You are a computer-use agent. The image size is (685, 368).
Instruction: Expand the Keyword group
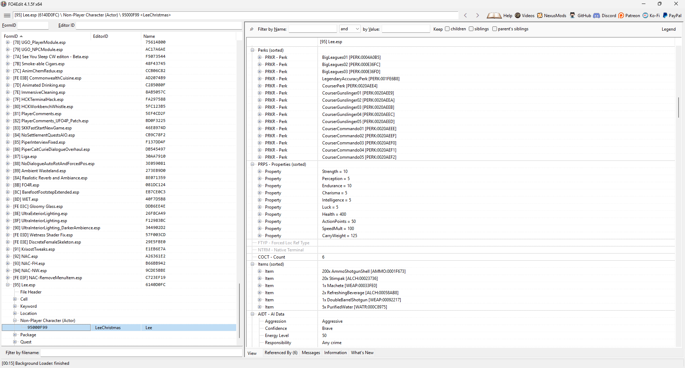pos(15,306)
